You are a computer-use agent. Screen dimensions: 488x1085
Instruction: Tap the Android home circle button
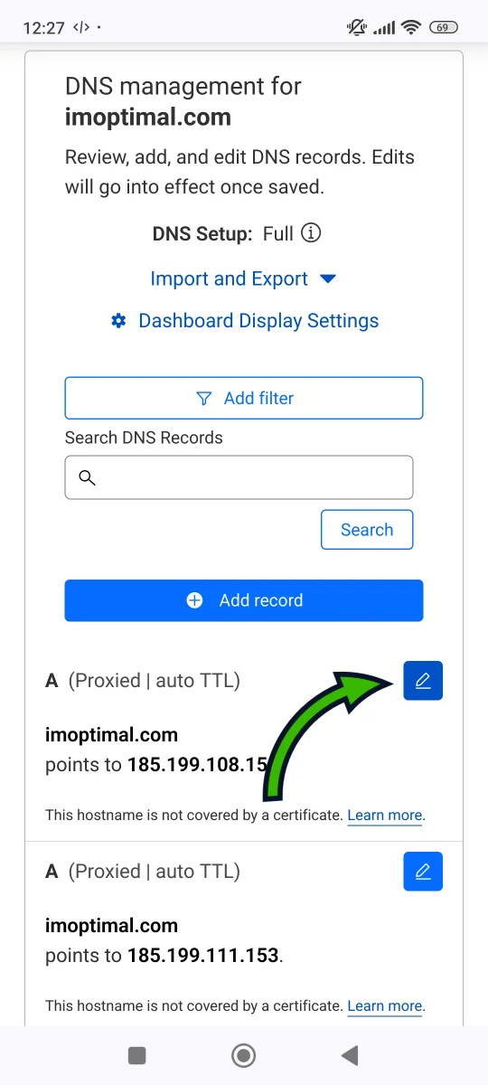pyautogui.click(x=243, y=1055)
